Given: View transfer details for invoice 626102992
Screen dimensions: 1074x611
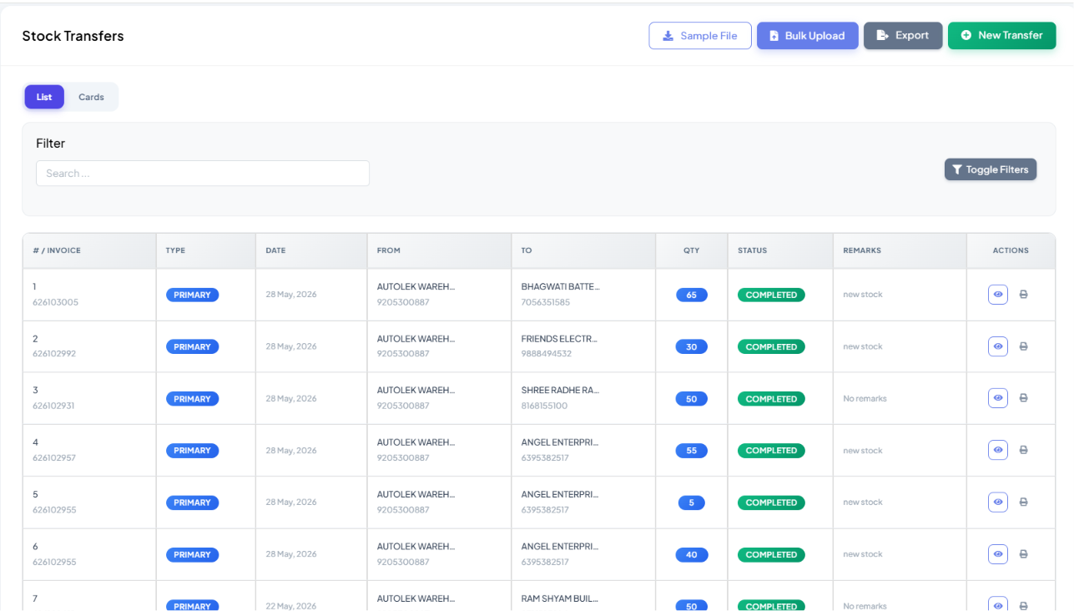Looking at the screenshot, I should [998, 346].
